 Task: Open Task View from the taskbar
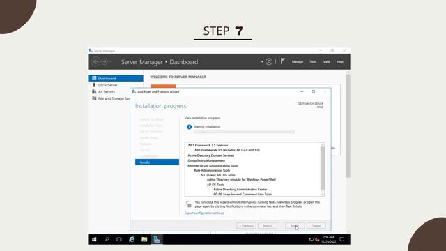coord(119,240)
